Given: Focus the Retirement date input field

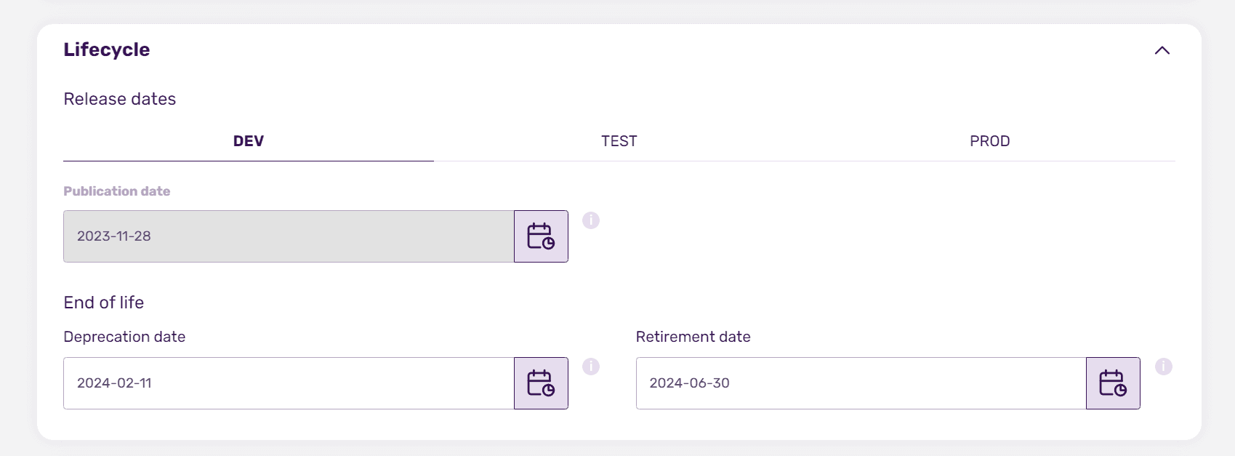Looking at the screenshot, I should [861, 383].
